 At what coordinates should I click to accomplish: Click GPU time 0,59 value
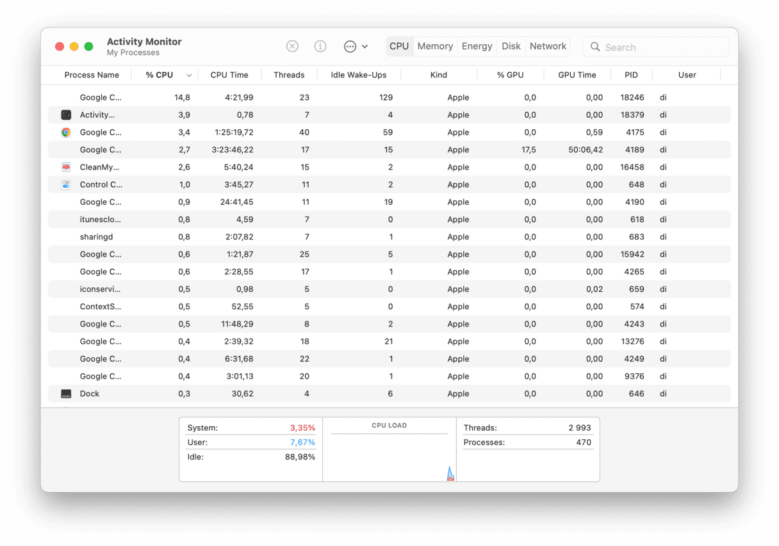(x=594, y=132)
